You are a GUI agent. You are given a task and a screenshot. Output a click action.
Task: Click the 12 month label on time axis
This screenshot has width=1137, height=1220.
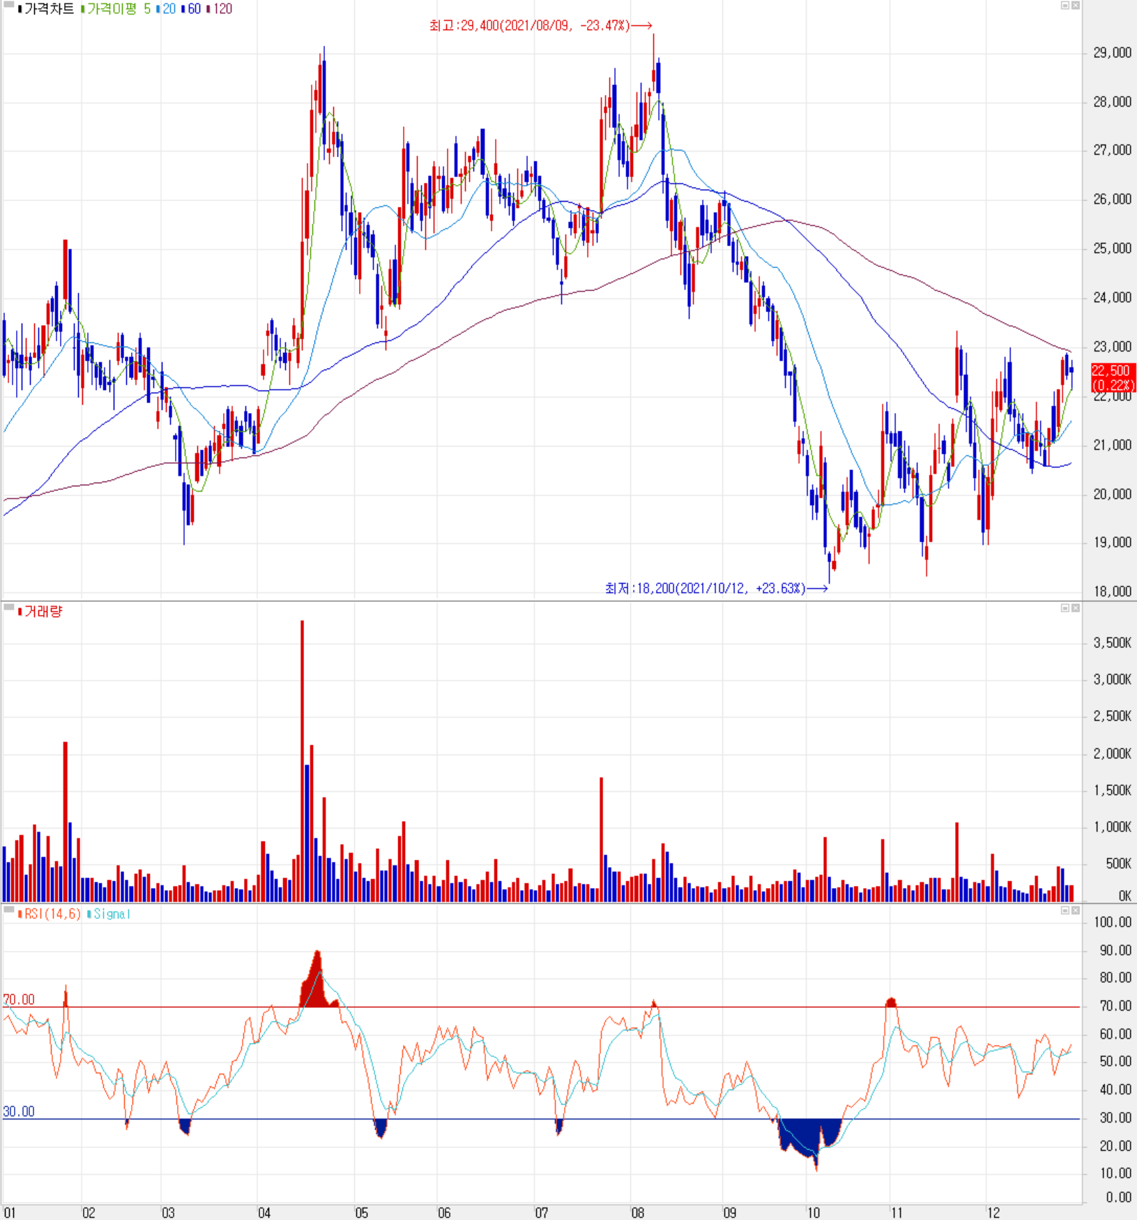click(x=993, y=1213)
